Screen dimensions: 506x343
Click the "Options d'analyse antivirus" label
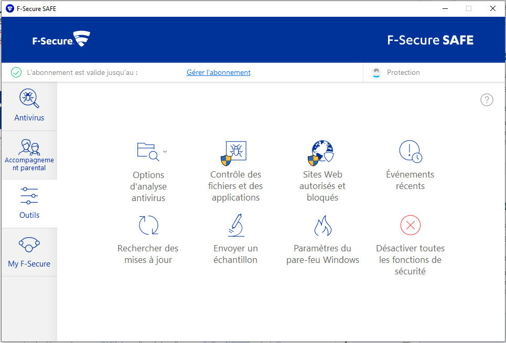coord(148,186)
